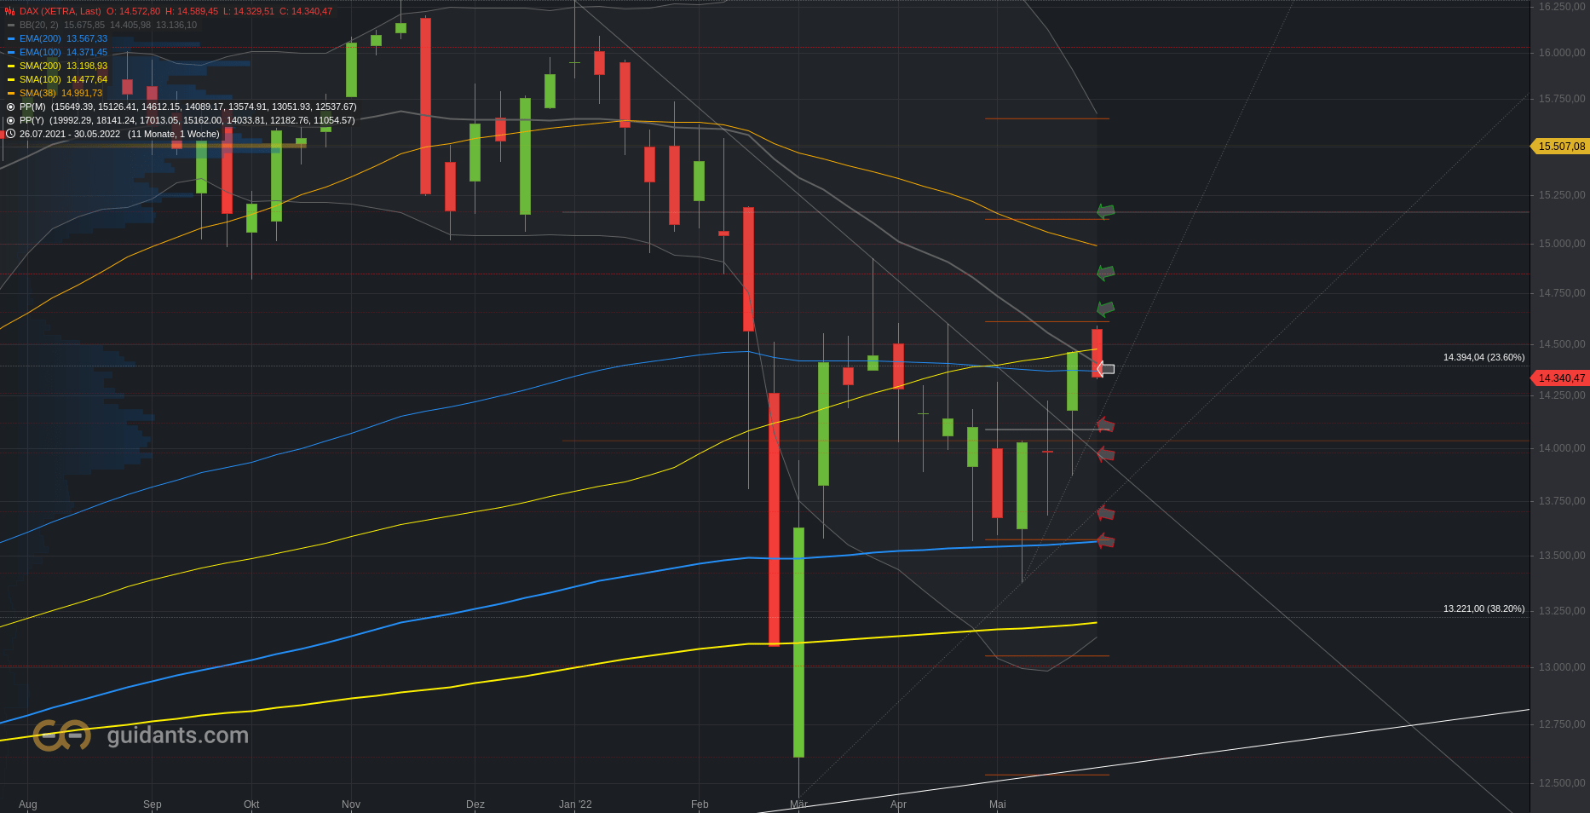Click the guidants.com logo icon

tap(61, 735)
